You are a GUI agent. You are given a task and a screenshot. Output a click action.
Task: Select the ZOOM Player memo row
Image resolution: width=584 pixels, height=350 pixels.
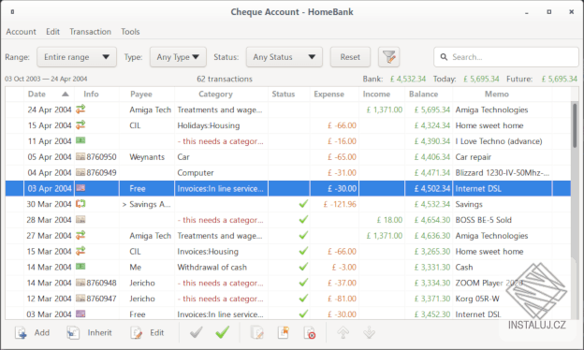click(288, 283)
